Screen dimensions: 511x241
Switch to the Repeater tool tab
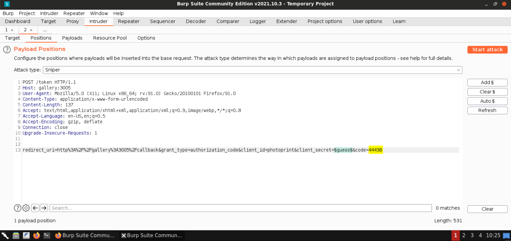(129, 22)
